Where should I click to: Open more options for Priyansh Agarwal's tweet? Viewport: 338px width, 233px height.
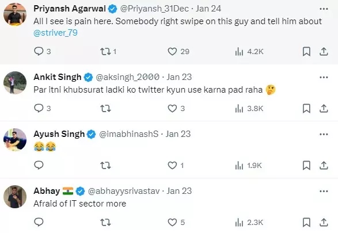[324, 9]
